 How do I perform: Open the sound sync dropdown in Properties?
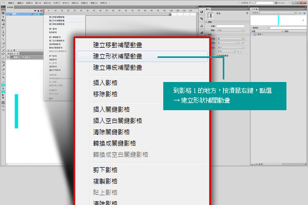coord(230,48)
